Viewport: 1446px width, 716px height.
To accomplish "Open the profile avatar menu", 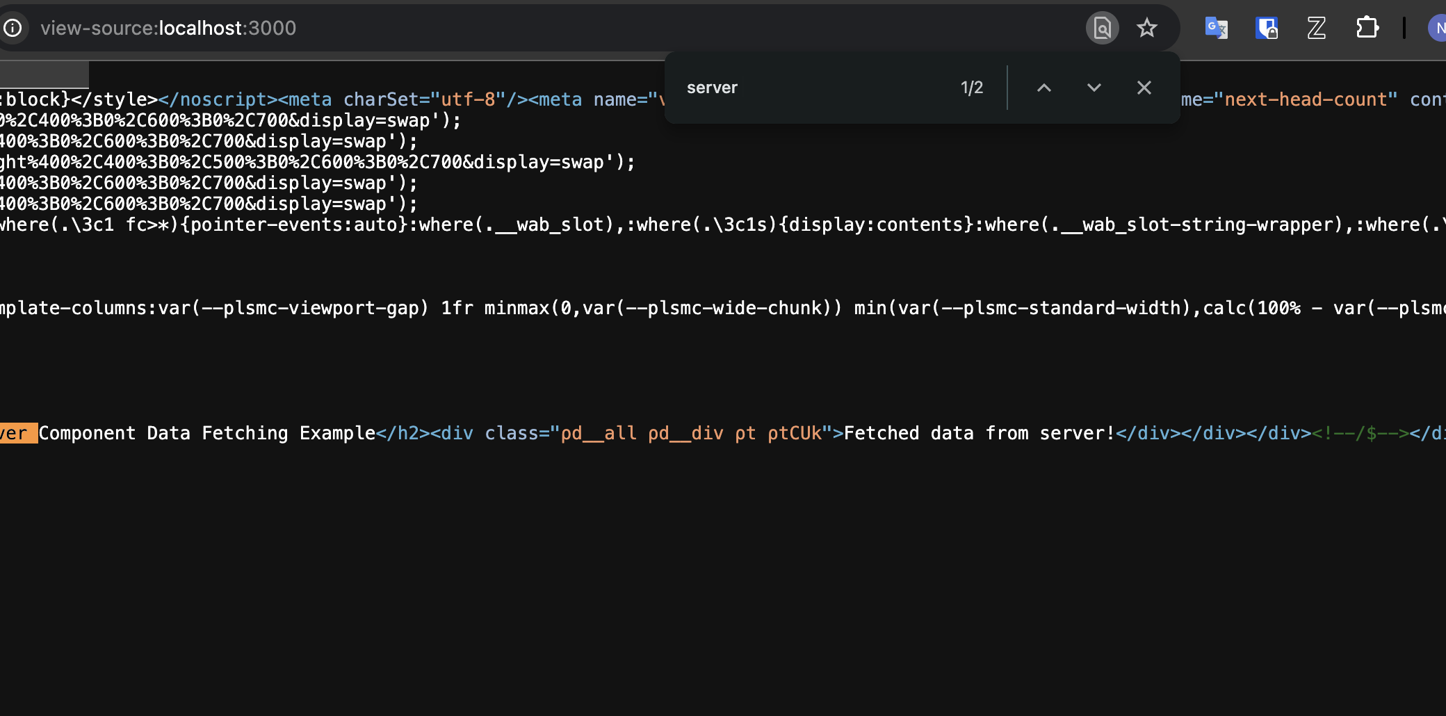I will (1438, 28).
